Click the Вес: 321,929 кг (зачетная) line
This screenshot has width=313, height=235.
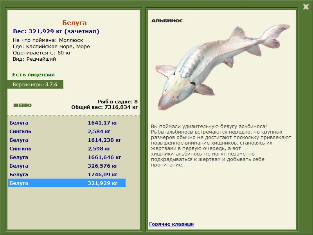pos(56,31)
